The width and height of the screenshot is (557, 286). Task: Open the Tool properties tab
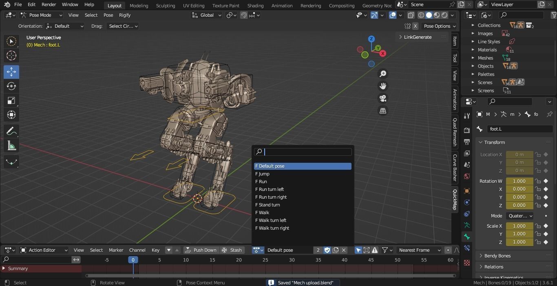pyautogui.click(x=467, y=116)
